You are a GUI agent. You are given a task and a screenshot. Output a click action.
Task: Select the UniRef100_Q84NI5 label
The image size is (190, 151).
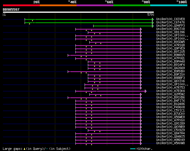(170, 137)
